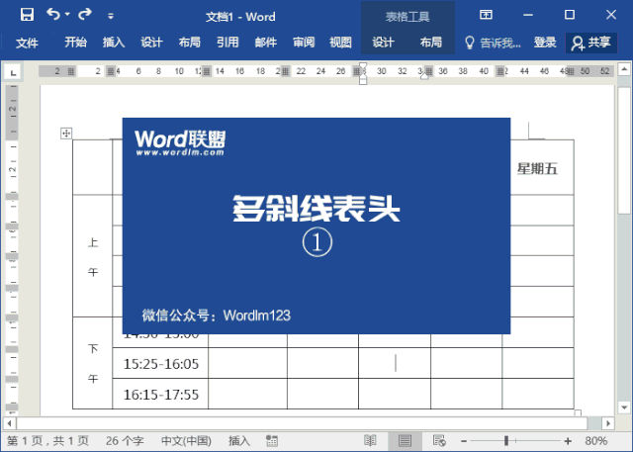Image resolution: width=633 pixels, height=452 pixels.
Task: Open the main 布局 ribbon tab
Action: [189, 43]
